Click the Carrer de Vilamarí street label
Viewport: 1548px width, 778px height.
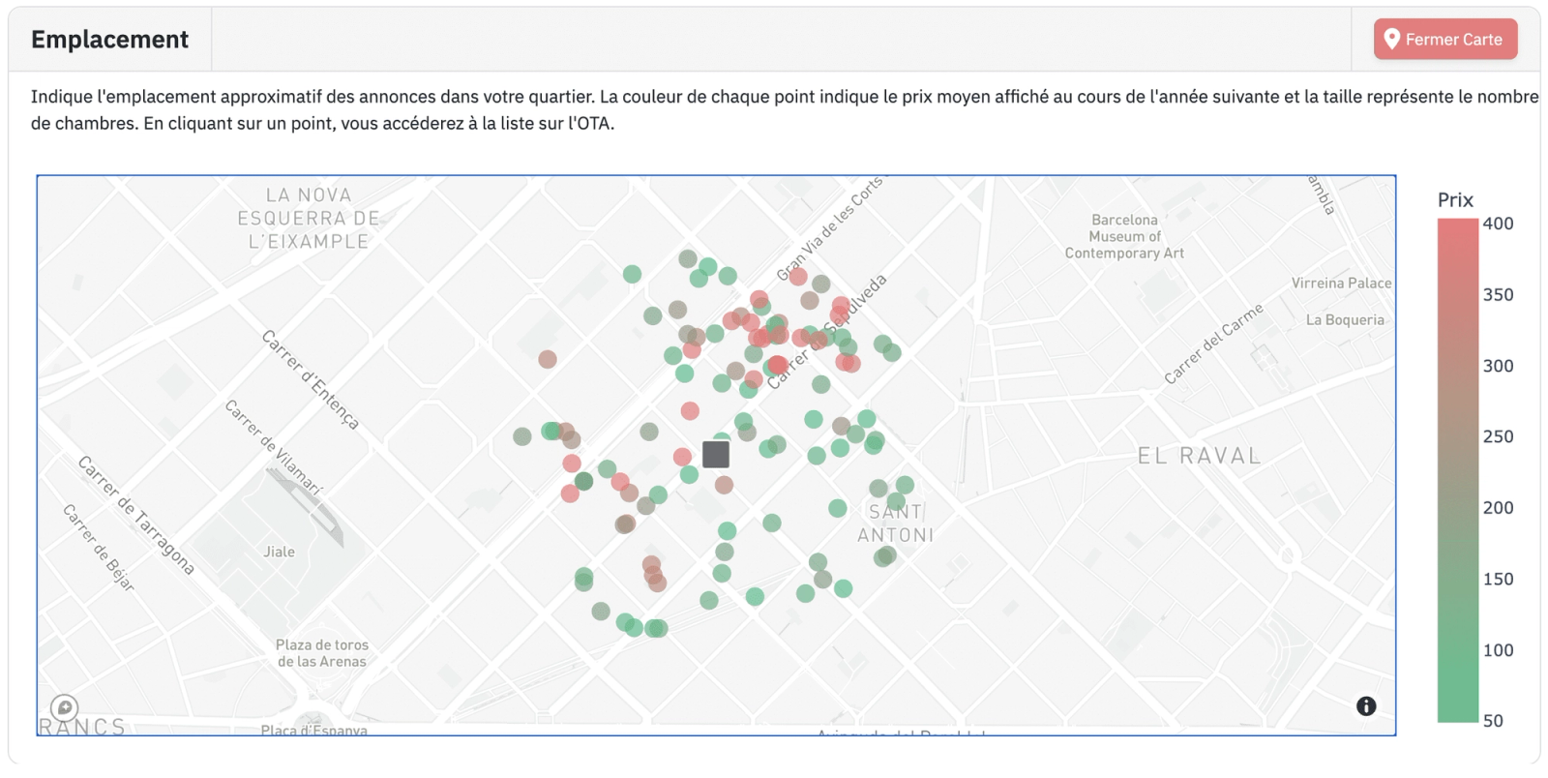click(273, 447)
